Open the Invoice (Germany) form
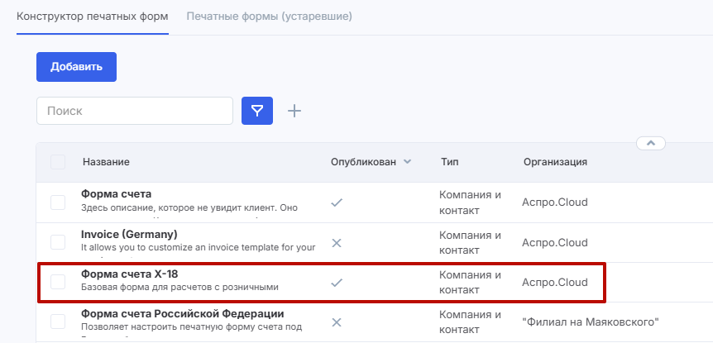 click(129, 234)
